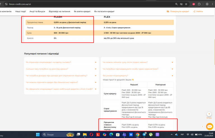Click the battery 69% indicator
The image size is (215, 138).
(198, 135)
